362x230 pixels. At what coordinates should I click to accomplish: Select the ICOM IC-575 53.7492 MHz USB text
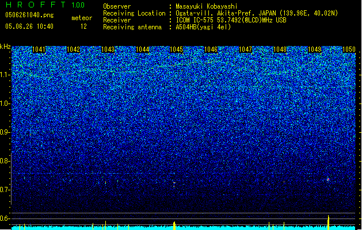click(231, 20)
